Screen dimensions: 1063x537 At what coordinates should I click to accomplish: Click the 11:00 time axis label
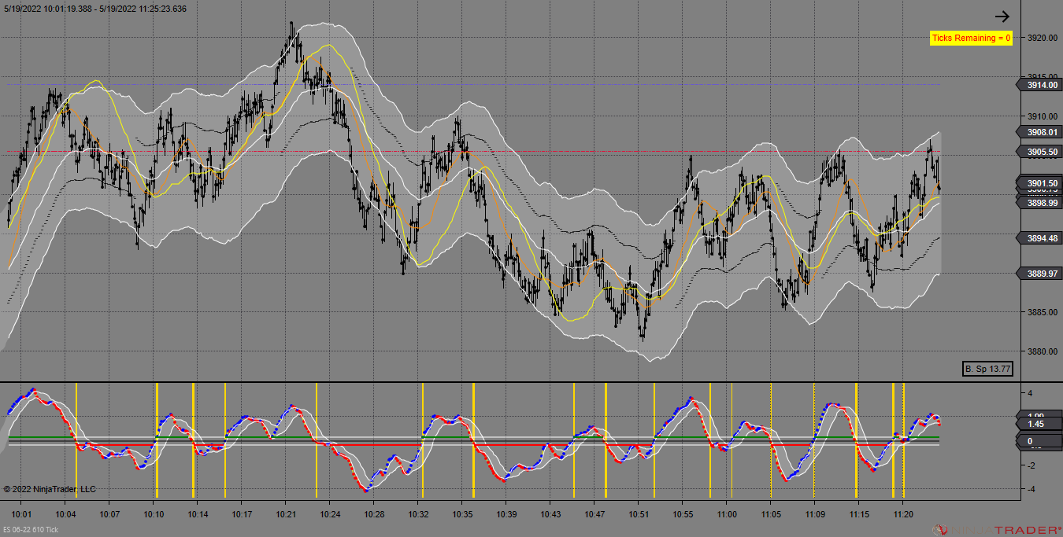click(727, 514)
